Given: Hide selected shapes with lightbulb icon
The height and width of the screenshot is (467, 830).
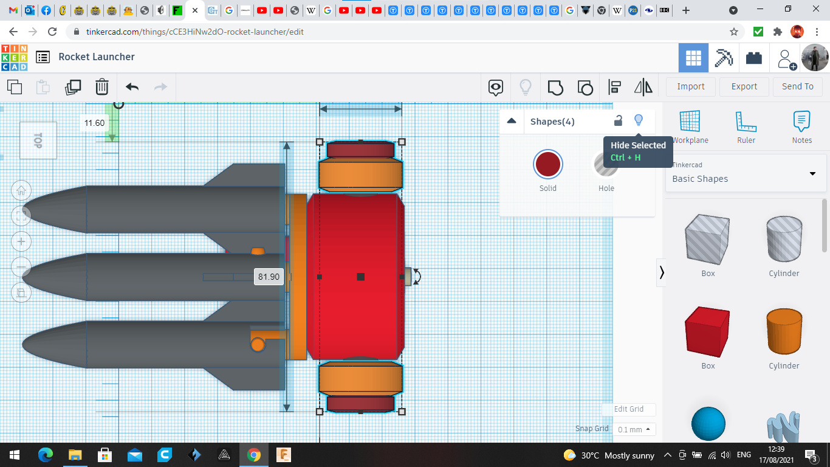Looking at the screenshot, I should click(x=638, y=120).
